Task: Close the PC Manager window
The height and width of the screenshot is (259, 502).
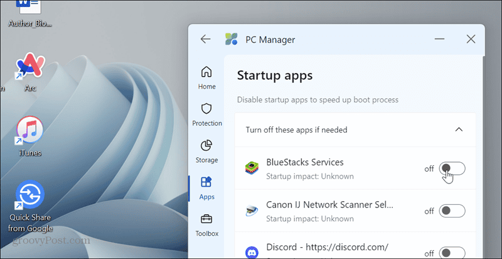Action: tap(471, 39)
